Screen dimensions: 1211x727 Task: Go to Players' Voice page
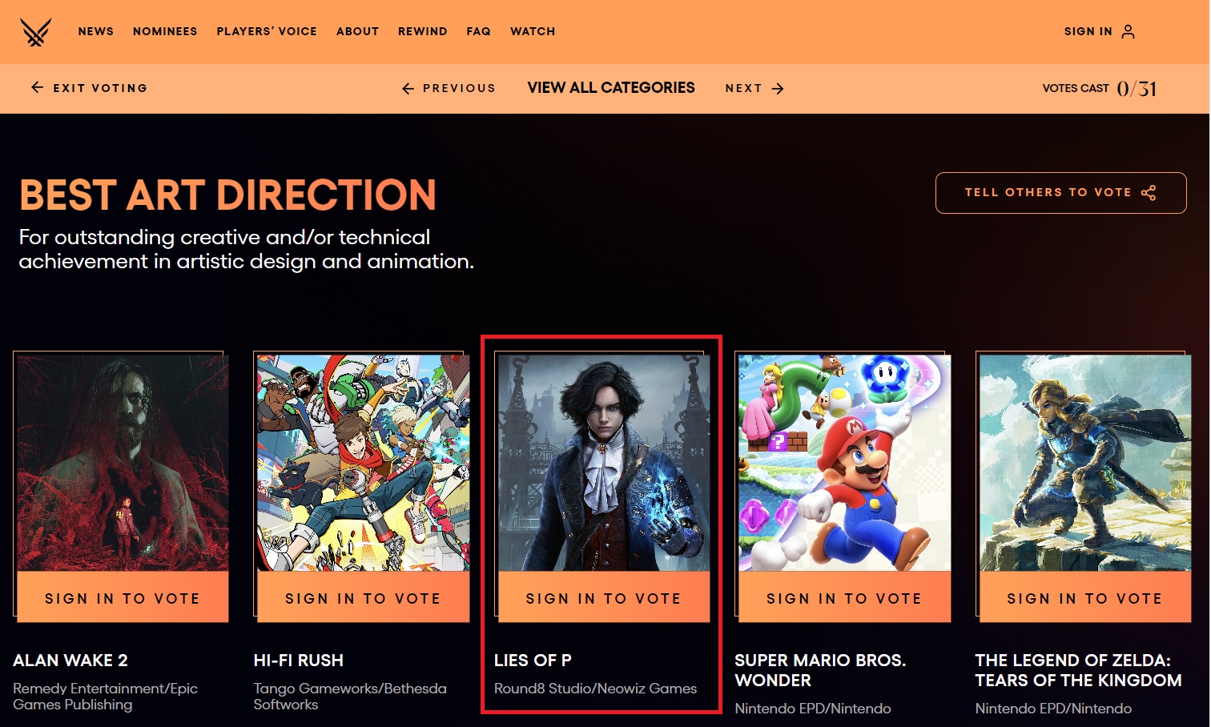(x=267, y=31)
